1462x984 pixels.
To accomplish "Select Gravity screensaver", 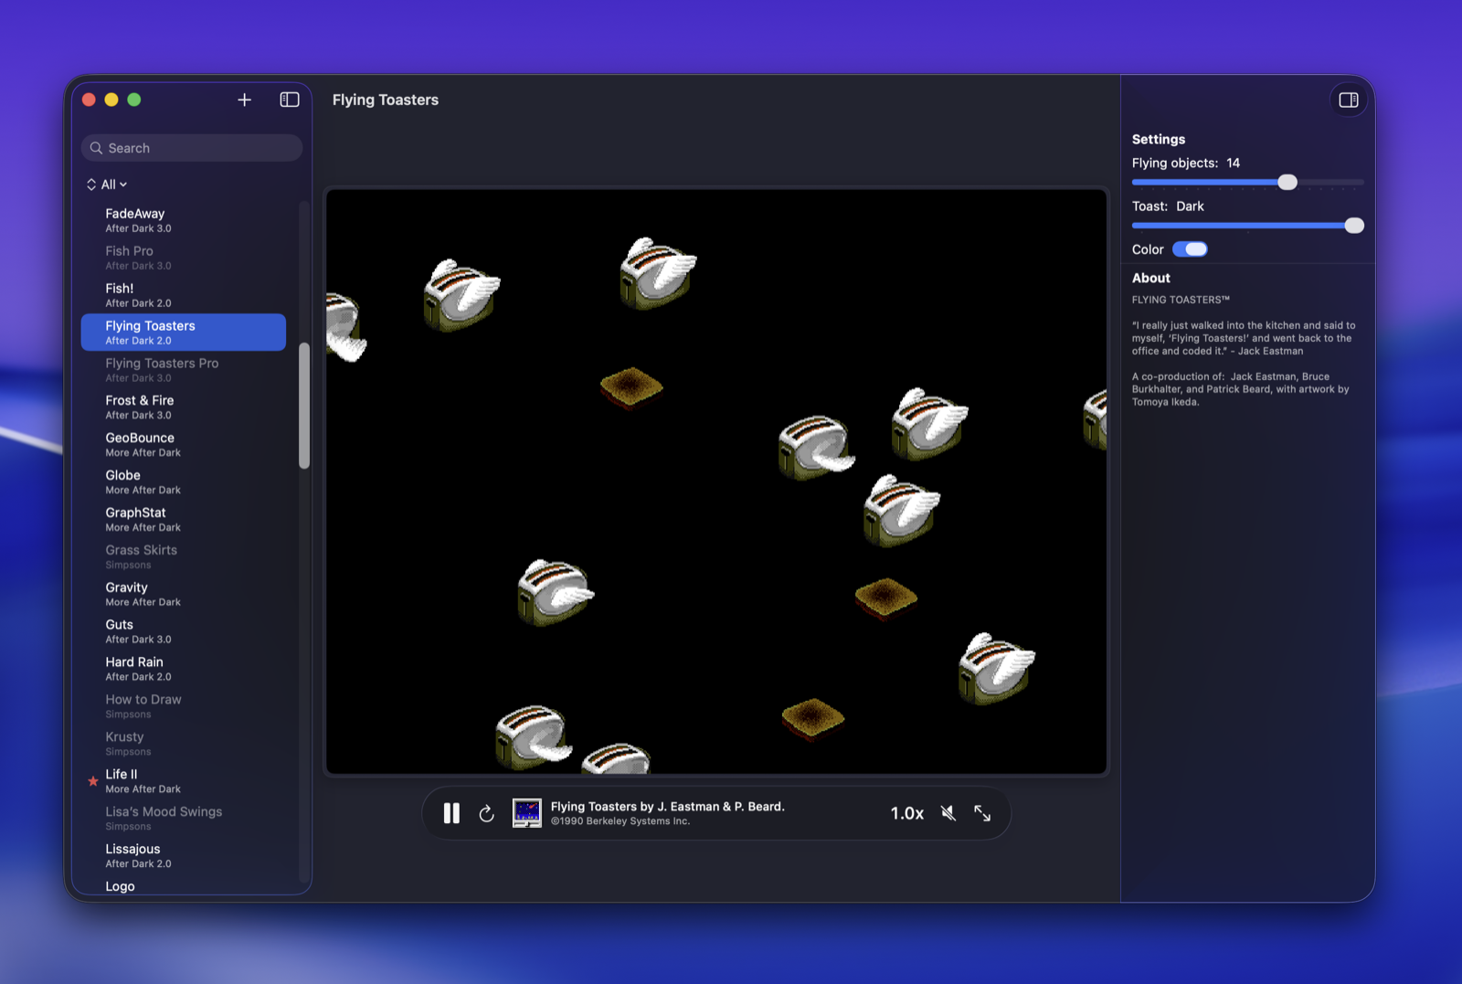I will coord(184,595).
